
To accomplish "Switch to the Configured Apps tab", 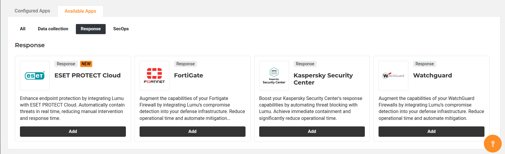I will click(x=32, y=11).
